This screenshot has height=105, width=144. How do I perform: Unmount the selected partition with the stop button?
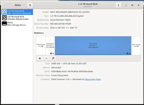tap(40, 58)
